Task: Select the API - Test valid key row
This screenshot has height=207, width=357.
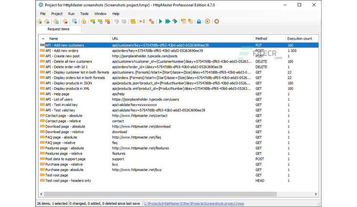Action: click(179, 110)
